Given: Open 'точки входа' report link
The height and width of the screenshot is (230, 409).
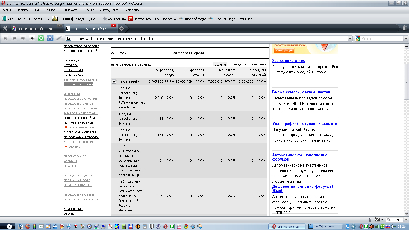Looking at the screenshot, I should [x=73, y=70].
